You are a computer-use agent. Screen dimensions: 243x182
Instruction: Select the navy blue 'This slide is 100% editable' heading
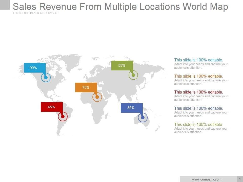198,108
